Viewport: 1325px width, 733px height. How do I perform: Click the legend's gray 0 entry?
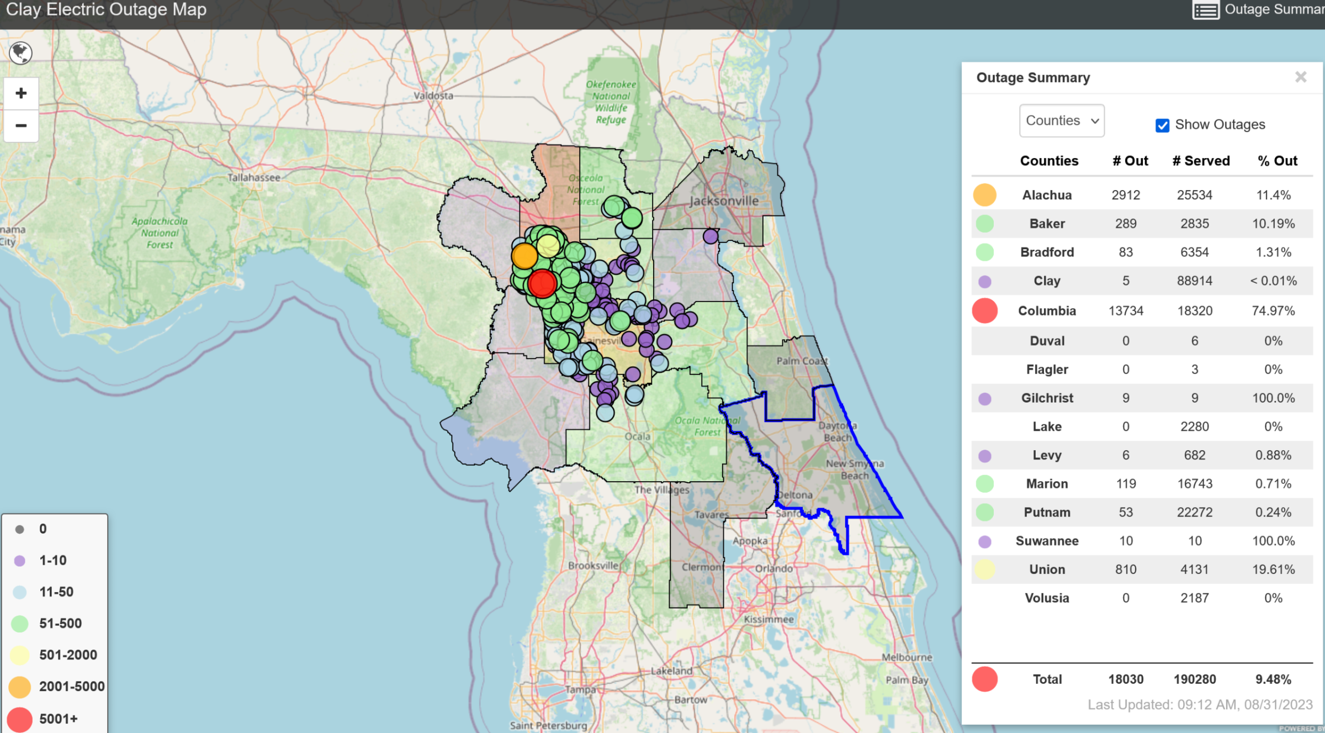tap(31, 529)
